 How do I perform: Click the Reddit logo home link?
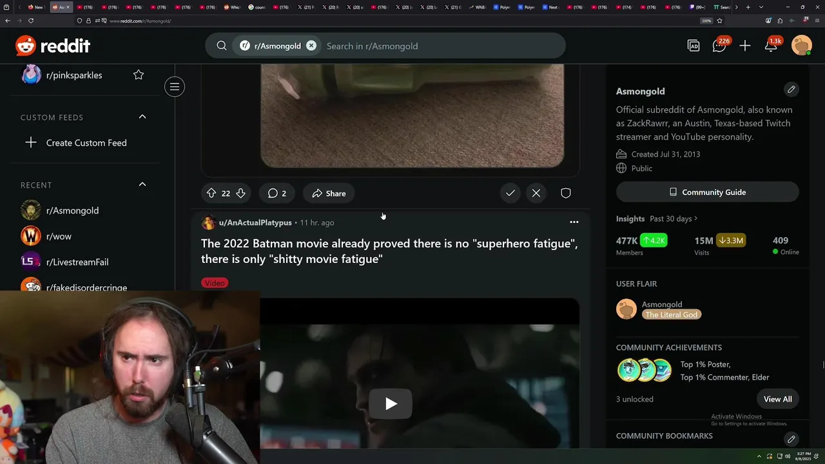[x=53, y=46]
